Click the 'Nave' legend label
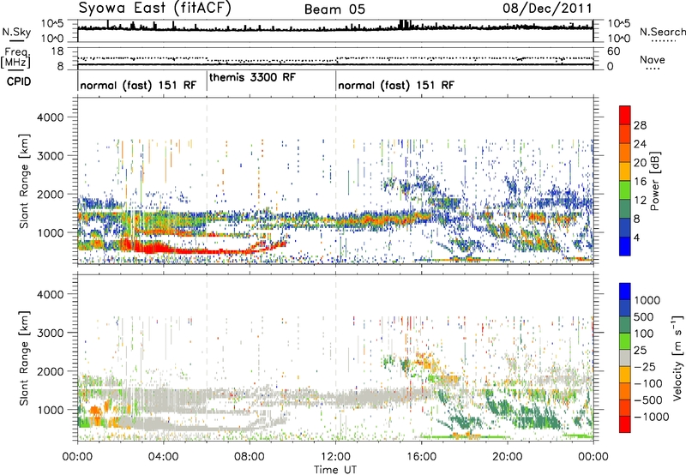This screenshot has width=686, height=475. tap(653, 59)
